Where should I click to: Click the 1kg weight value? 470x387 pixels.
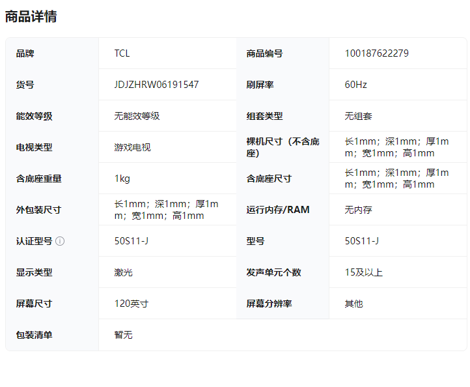(x=122, y=179)
